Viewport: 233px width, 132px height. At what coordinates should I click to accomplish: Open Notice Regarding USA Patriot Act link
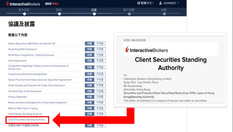point(32,44)
